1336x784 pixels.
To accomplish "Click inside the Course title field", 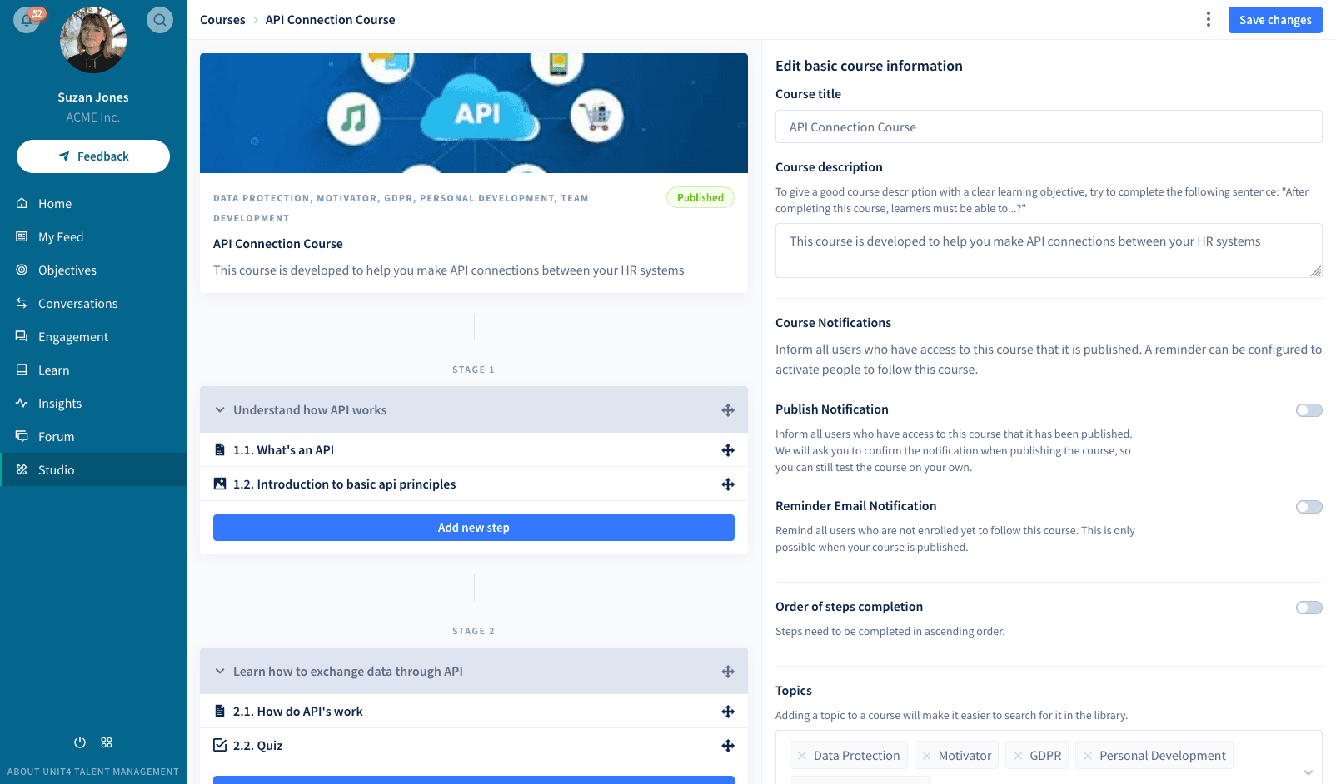I will [1049, 127].
